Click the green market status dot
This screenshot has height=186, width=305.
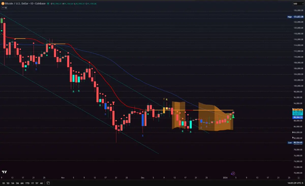48,4
